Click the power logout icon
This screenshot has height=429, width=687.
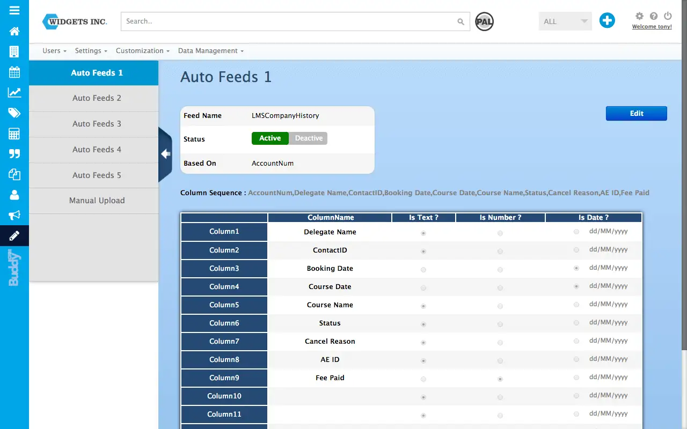pos(668,16)
